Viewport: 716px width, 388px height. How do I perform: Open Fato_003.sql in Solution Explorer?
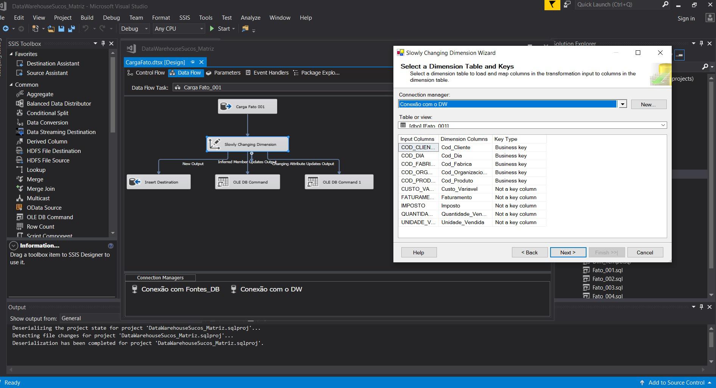point(607,288)
